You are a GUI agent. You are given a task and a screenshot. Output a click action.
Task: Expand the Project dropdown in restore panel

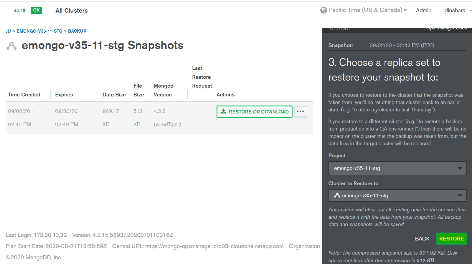(x=397, y=168)
